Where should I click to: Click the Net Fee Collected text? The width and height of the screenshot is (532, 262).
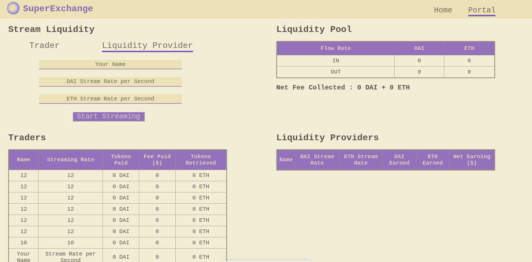343,88
